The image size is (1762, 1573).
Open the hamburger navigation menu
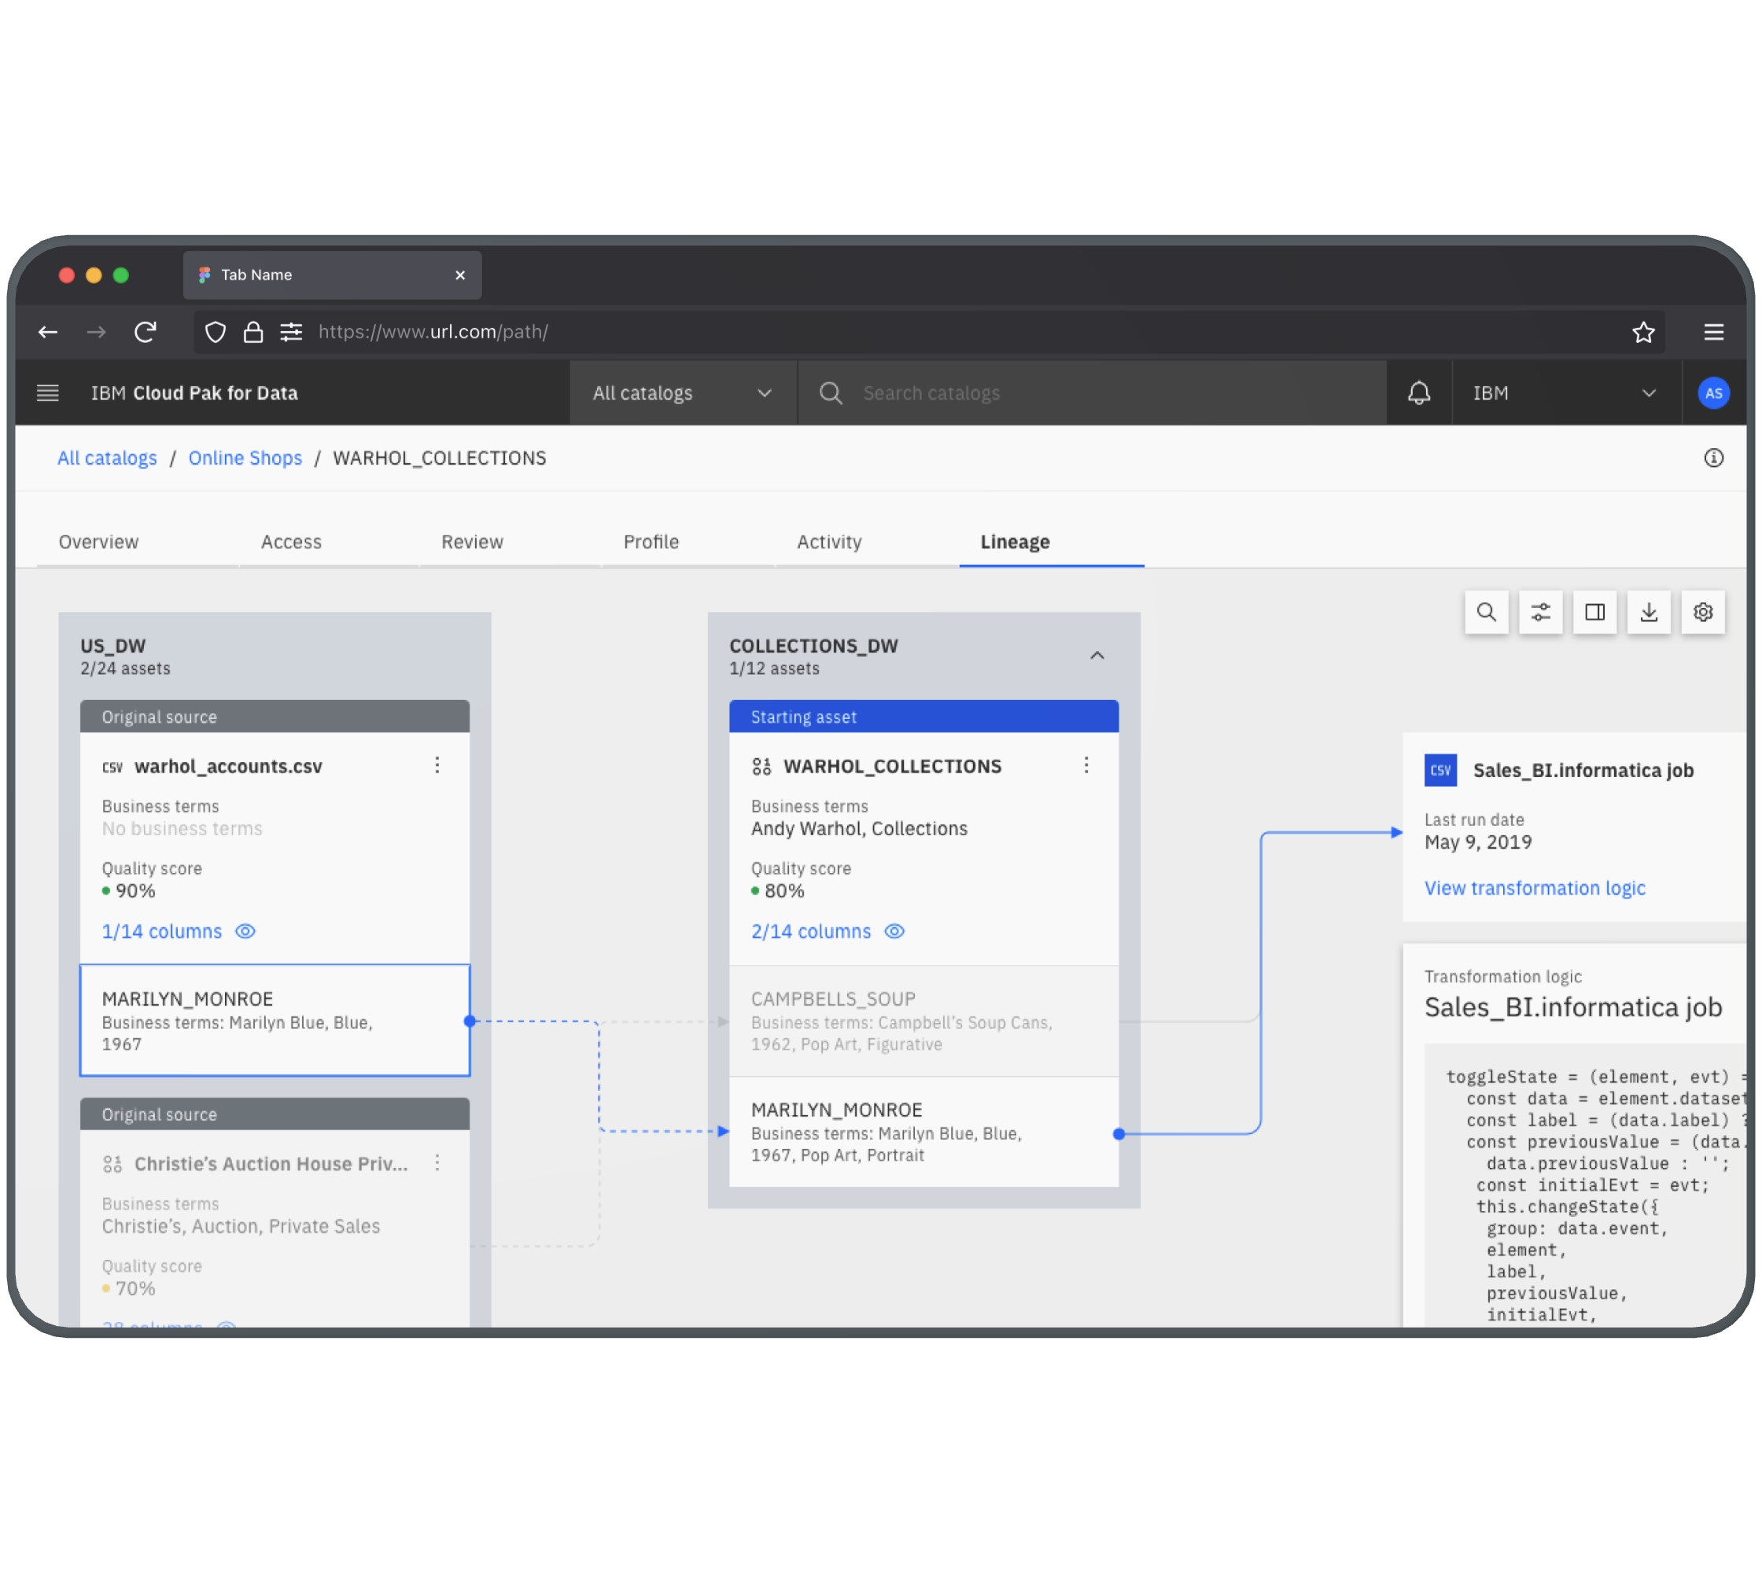pos(47,393)
